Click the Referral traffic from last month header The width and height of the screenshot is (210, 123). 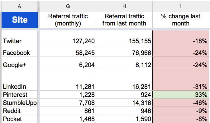(x=124, y=20)
